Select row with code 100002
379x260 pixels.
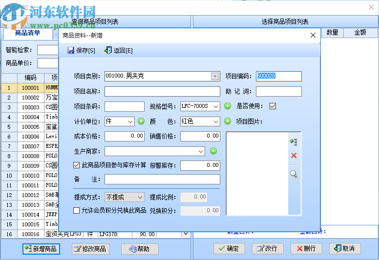click(30, 98)
